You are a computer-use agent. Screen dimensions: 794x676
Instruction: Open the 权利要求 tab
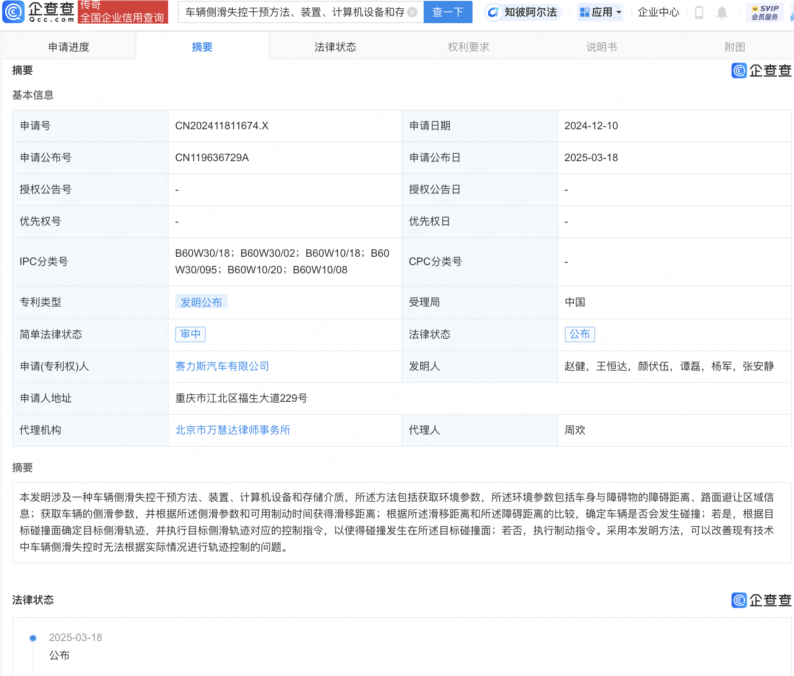pos(468,47)
